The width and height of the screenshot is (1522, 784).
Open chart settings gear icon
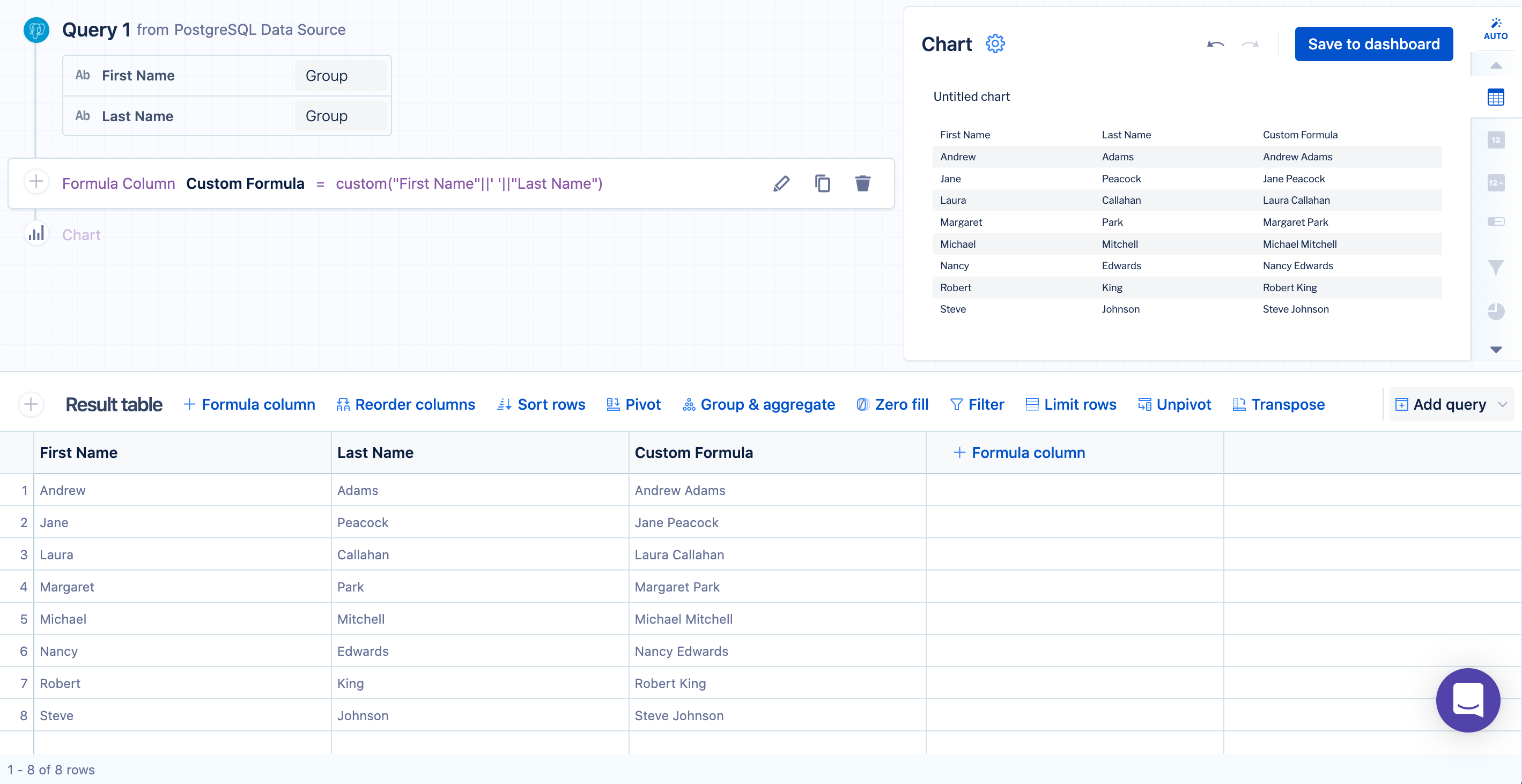[995, 44]
